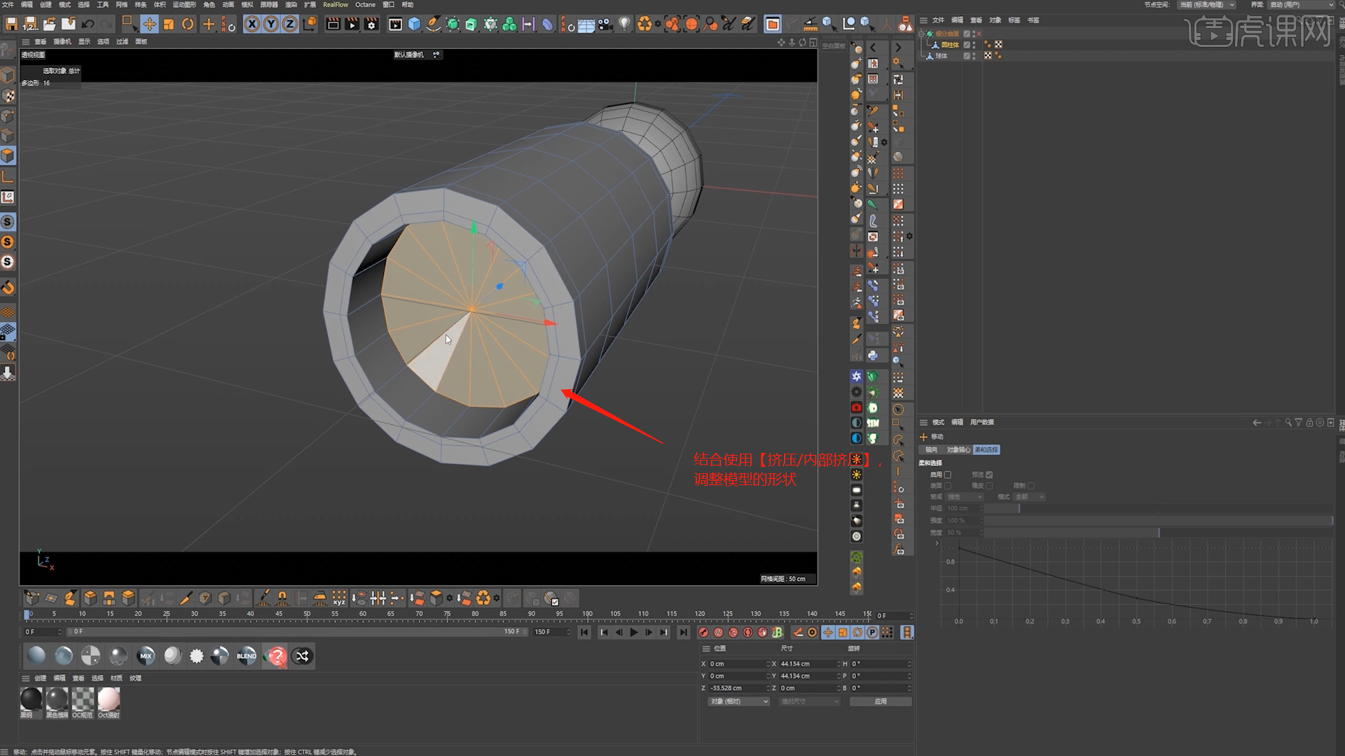1345x756 pixels.
Task: Select the Oct漫射 material thumbnail
Action: tap(109, 703)
